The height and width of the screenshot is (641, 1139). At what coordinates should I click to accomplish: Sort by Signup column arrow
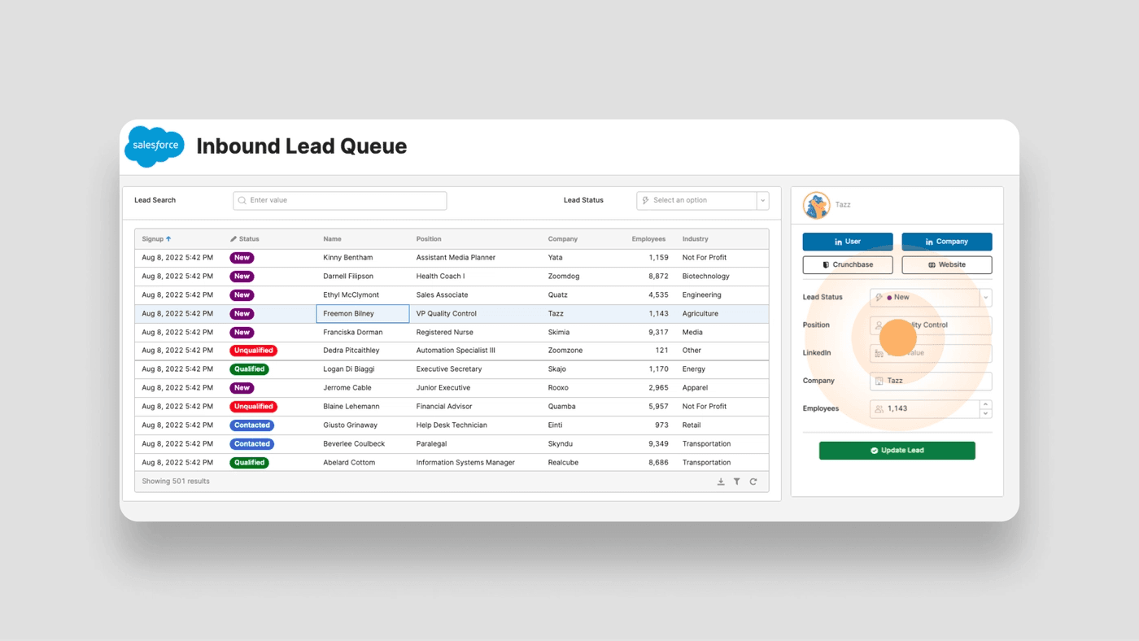(168, 239)
